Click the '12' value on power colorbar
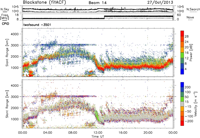The height and width of the screenshot is (138, 200). (x=186, y=58)
